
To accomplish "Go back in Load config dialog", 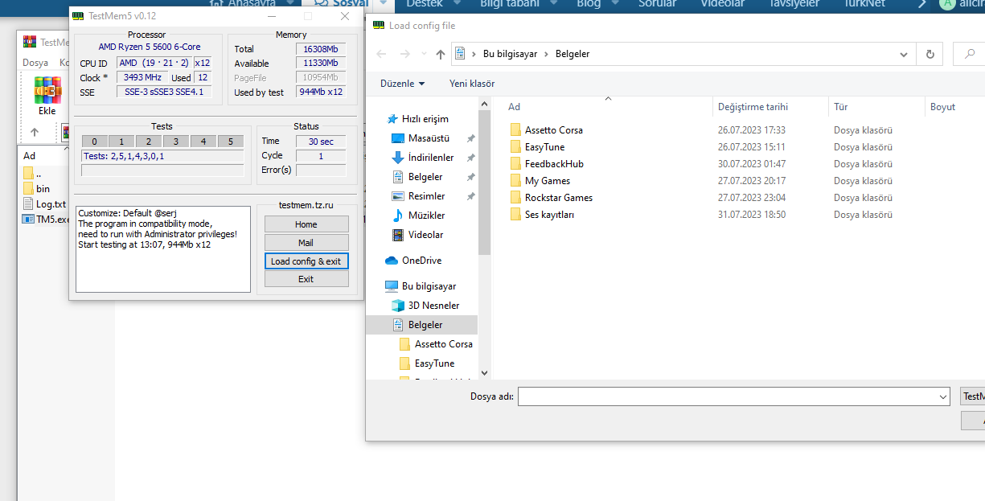I will click(381, 54).
